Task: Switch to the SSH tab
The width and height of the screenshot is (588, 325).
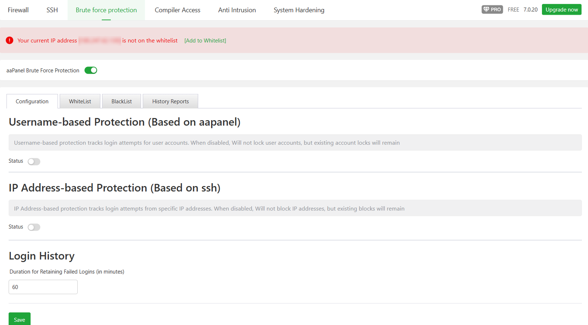Action: click(52, 10)
